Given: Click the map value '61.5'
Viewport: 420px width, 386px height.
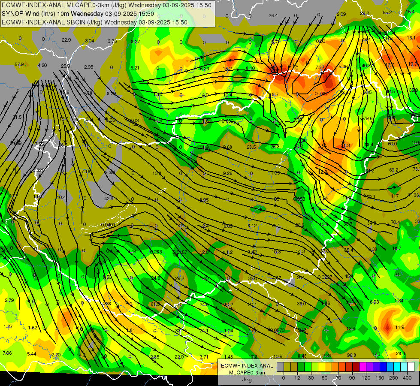Looking at the screenshot, I should pyautogui.click(x=155, y=304).
